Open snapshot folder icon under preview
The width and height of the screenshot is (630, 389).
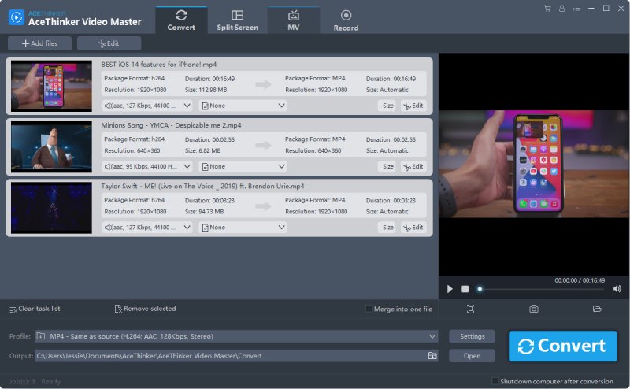click(x=597, y=309)
